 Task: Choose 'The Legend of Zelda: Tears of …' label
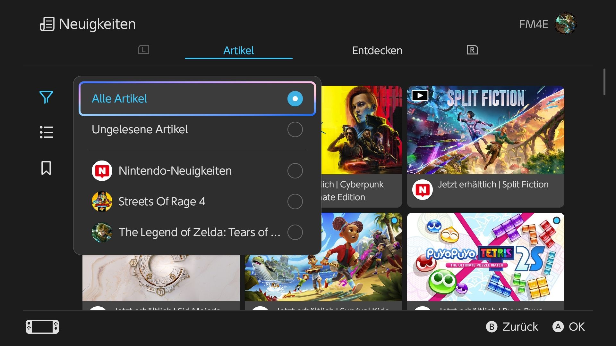tap(200, 232)
